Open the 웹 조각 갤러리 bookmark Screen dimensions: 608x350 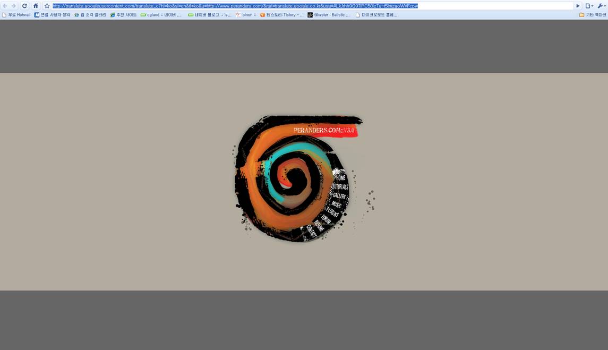90,15
